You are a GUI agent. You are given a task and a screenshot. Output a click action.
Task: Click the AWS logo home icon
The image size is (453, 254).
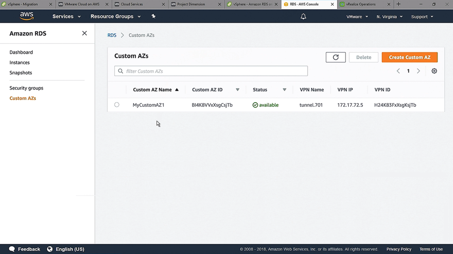click(x=27, y=16)
